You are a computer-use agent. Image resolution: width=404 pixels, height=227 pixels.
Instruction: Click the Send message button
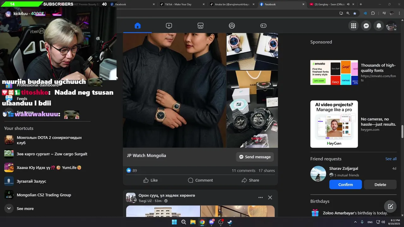pos(255,157)
